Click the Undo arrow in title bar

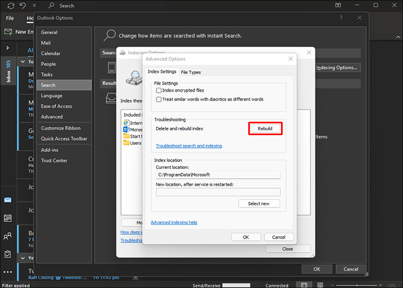pos(23,5)
